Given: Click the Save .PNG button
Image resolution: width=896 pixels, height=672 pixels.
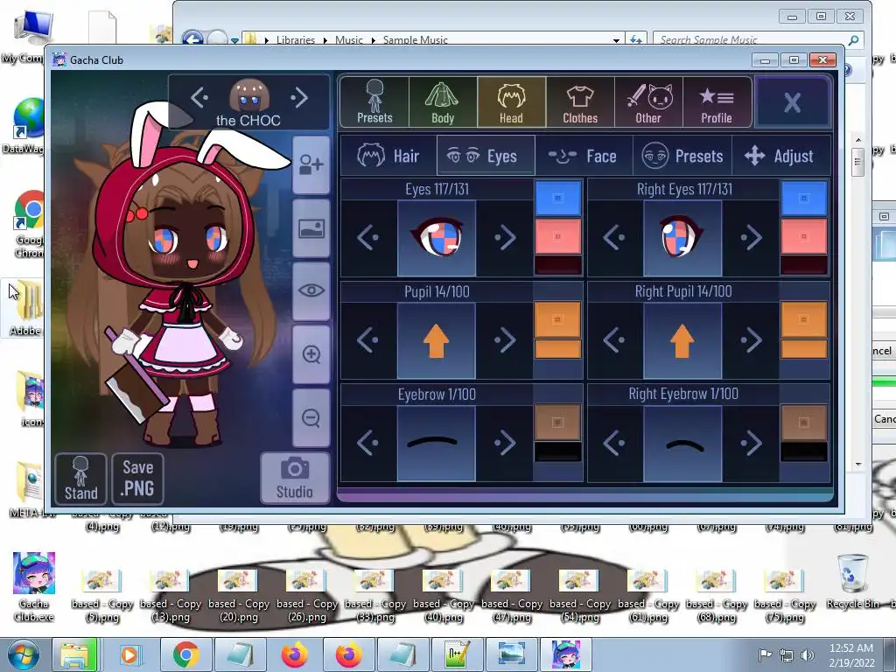Looking at the screenshot, I should click(137, 479).
